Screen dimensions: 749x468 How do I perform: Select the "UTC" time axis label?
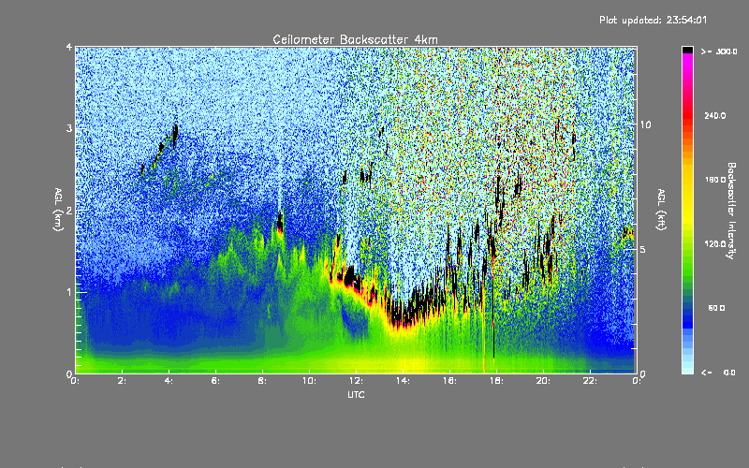click(356, 395)
